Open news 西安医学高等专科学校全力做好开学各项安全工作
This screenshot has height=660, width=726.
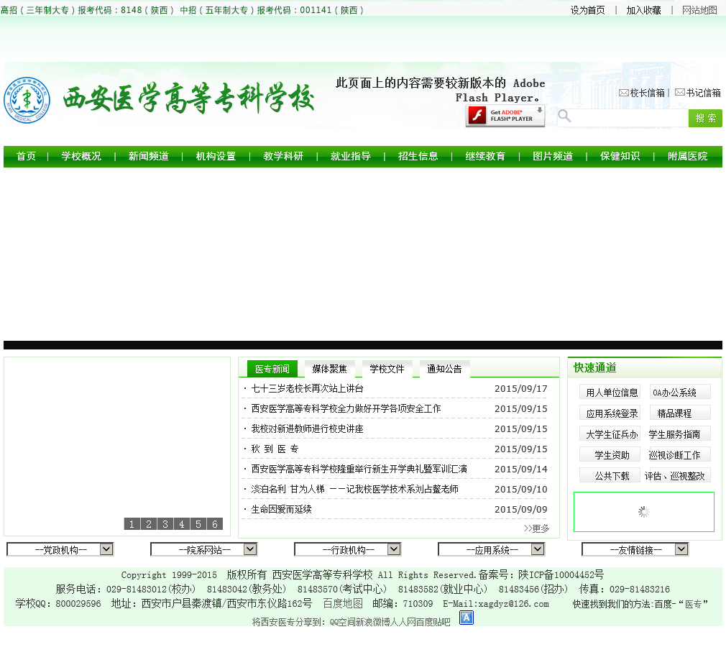tap(346, 408)
